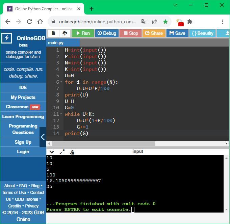Collapse the left sidebar with the arrow
The image size is (230, 224).
point(43,137)
